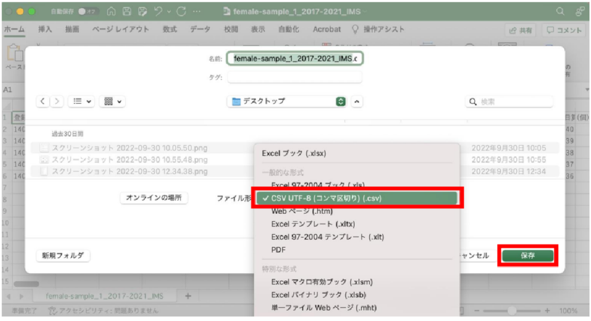
Task: Click the female-sample_1_2017-2021_IMS sheet tab
Action: tap(104, 296)
